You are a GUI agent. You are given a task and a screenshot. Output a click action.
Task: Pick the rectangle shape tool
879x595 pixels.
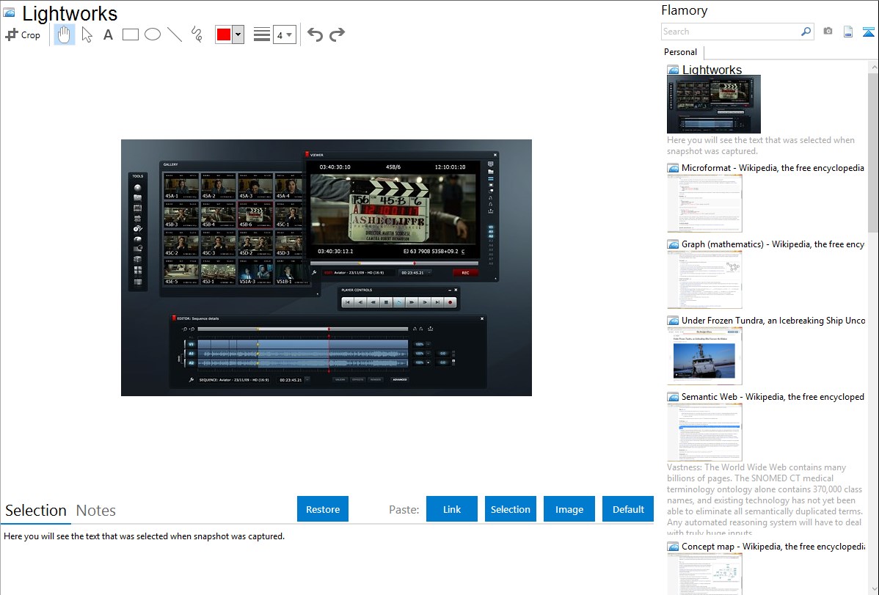coord(130,34)
